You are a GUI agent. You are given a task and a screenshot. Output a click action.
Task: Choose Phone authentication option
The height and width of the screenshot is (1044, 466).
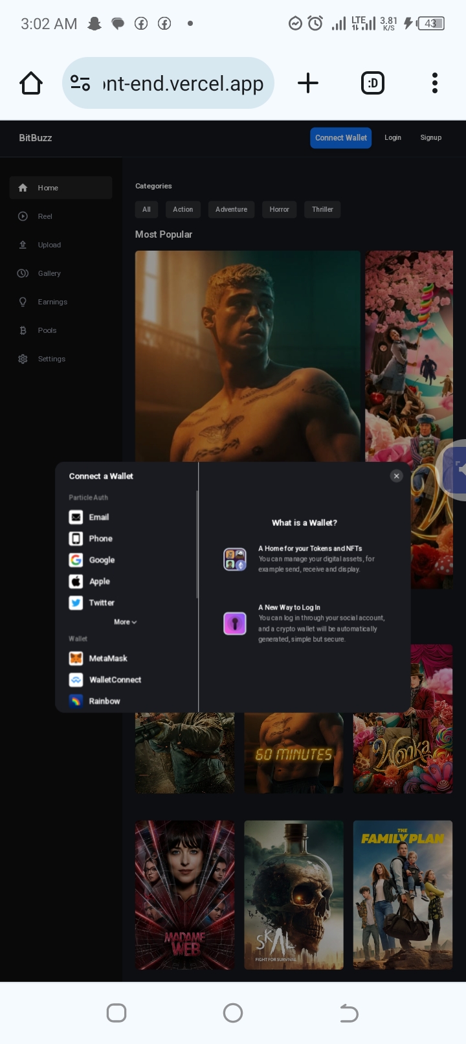pyautogui.click(x=100, y=538)
